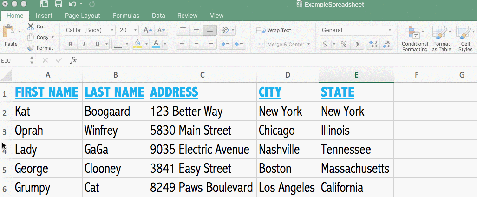Screen dimensions: 477x197
Task: Open the Page Layout tab
Action: pyautogui.click(x=83, y=15)
